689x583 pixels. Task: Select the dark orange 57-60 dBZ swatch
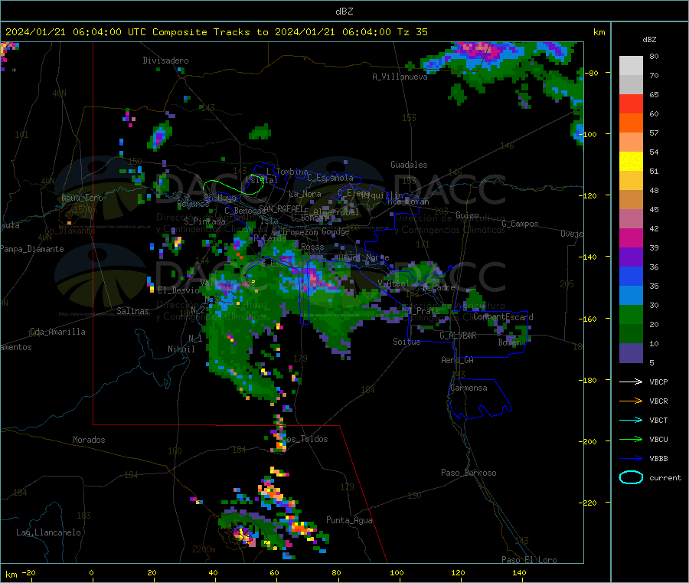(631, 123)
